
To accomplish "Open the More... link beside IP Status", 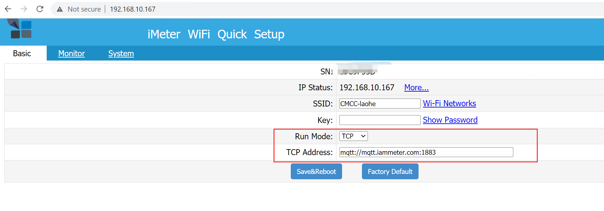I will point(416,88).
